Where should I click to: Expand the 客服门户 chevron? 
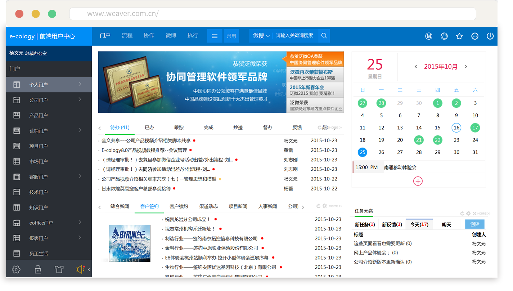tap(80, 176)
